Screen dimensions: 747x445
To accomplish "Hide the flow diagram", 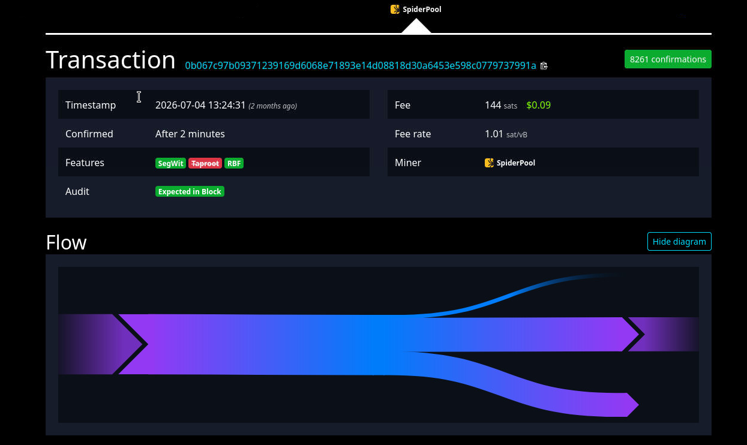I will click(679, 241).
